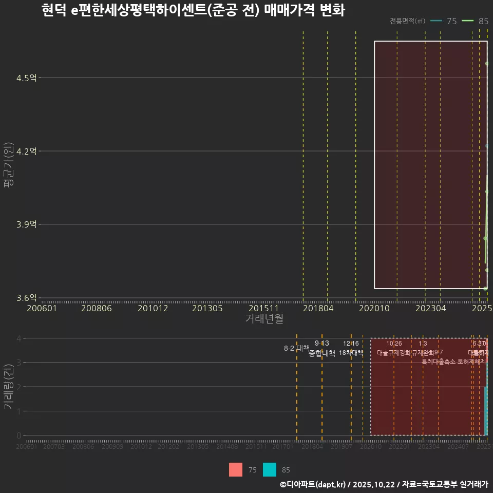Viewport: 493px width, 493px height.
Task: Select the 9·13 종합대책 annotation
Action: click(322, 348)
